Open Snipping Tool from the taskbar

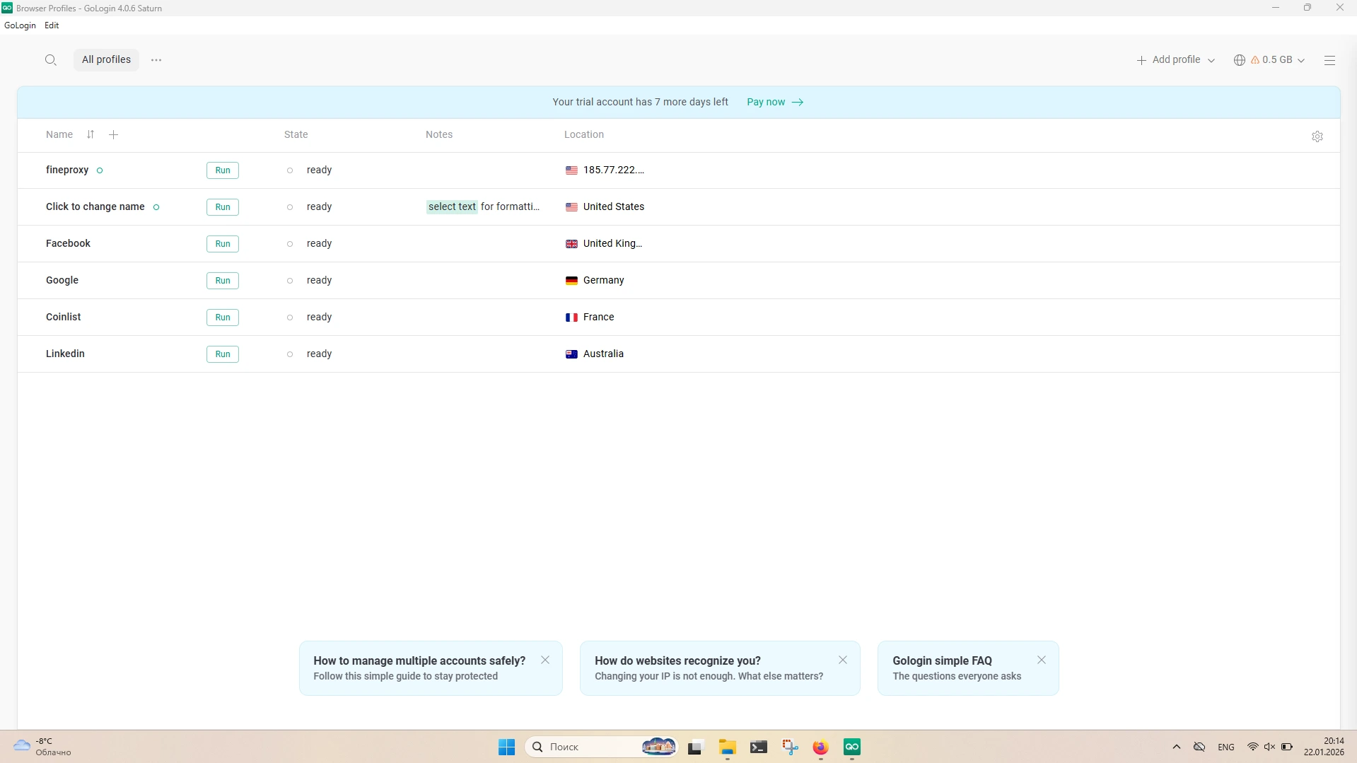point(790,747)
